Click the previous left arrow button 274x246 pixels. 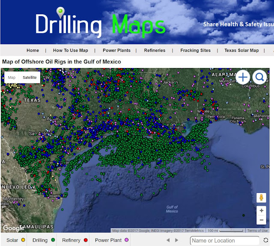(x=168, y=240)
